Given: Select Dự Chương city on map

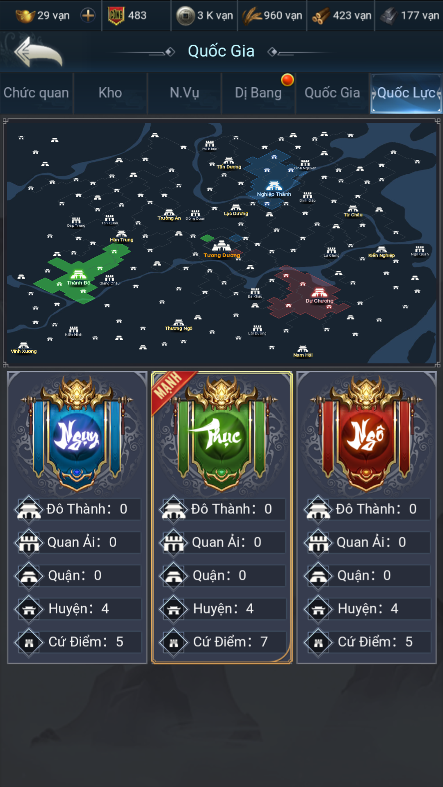Looking at the screenshot, I should point(320,296).
